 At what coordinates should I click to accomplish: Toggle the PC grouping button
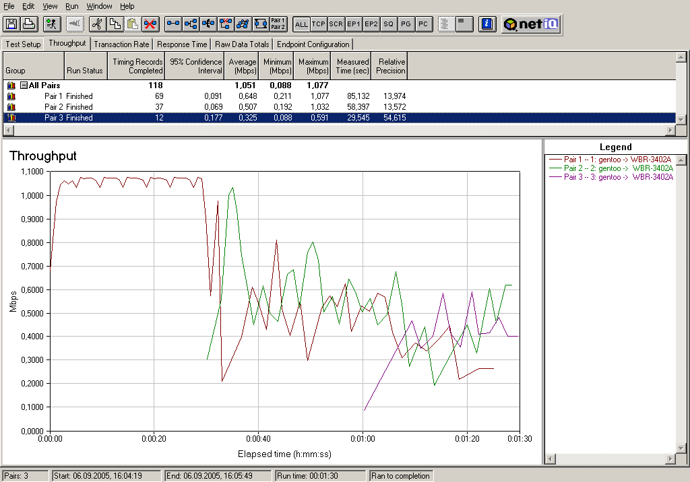point(423,24)
